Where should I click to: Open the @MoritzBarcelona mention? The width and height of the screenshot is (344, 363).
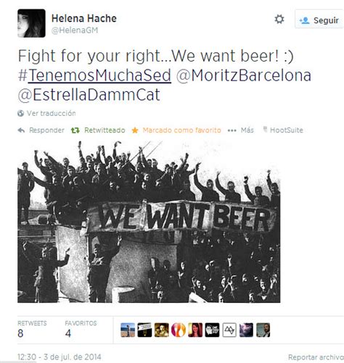click(x=243, y=75)
